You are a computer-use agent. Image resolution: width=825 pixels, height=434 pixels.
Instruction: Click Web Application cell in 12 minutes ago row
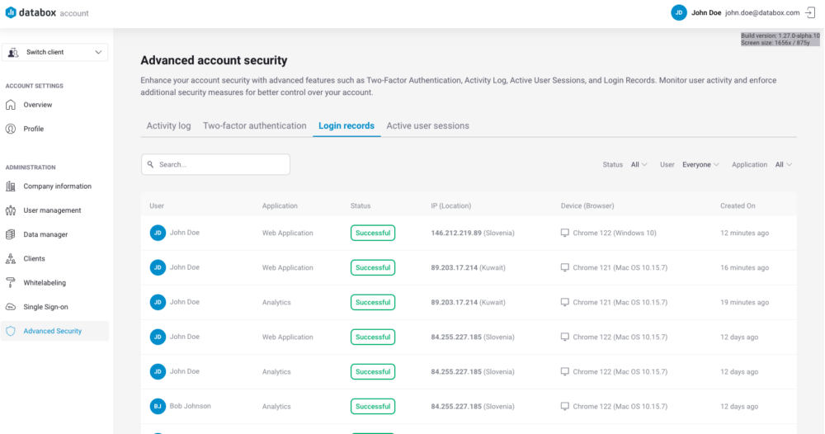(287, 233)
